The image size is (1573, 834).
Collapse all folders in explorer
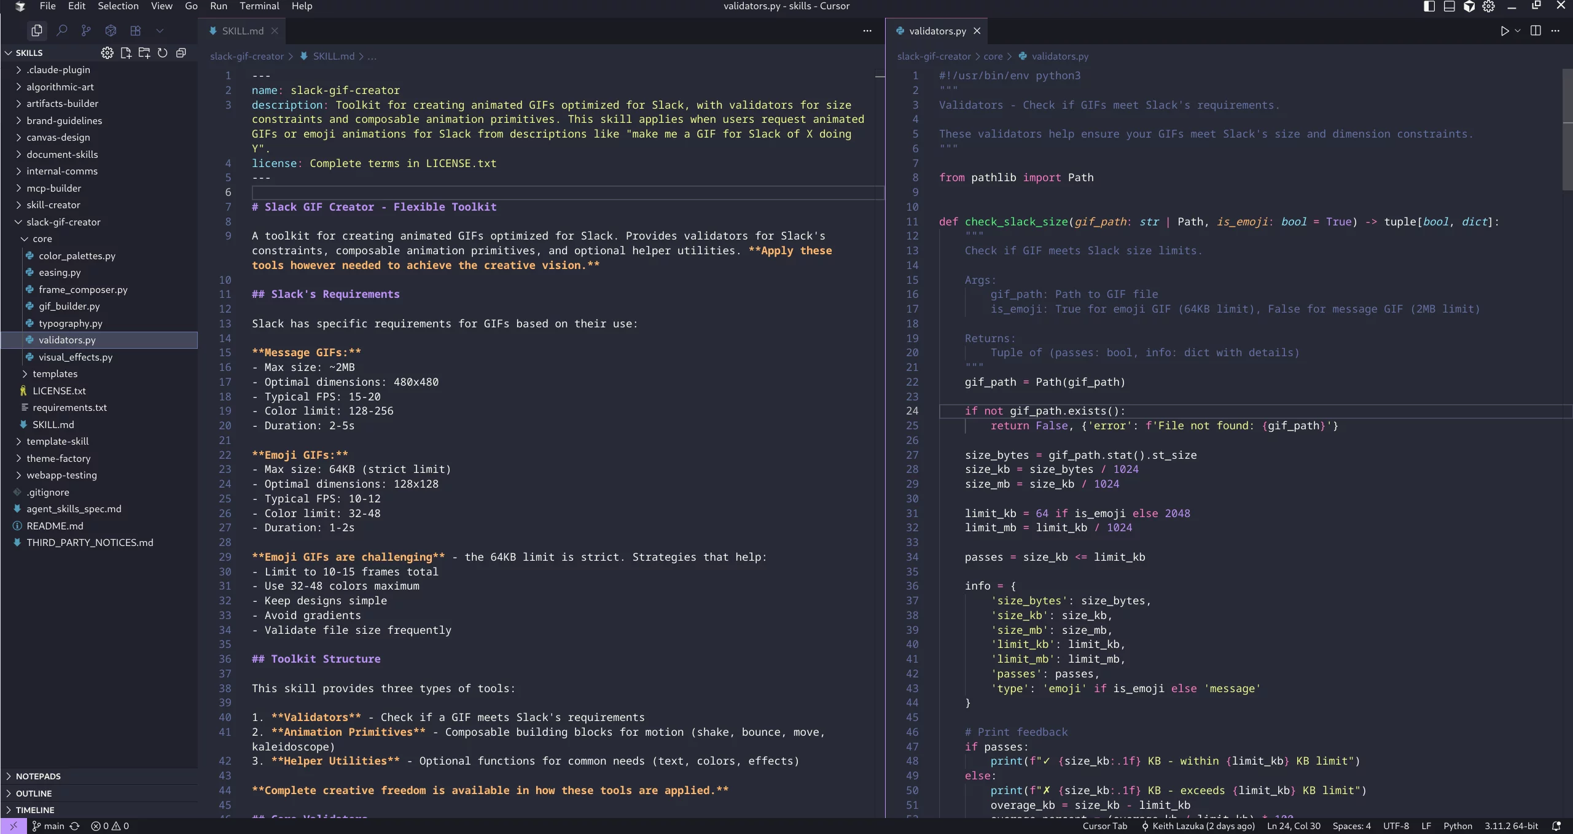pyautogui.click(x=181, y=53)
